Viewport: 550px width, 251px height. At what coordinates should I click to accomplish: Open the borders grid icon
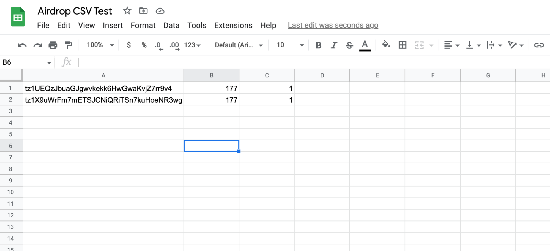(402, 45)
